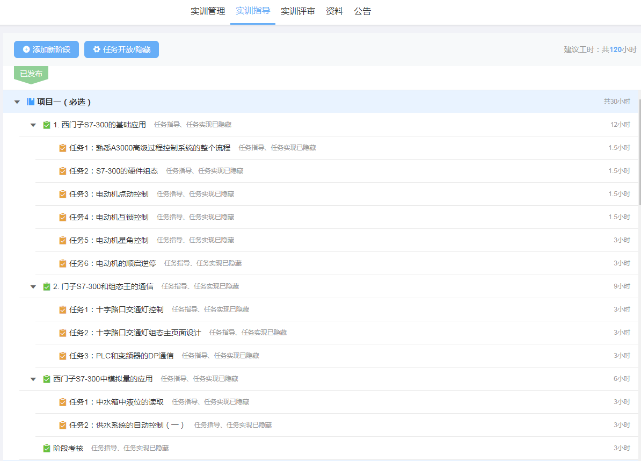Open 任务3:电动机点动控制
This screenshot has height=461, width=641.
click(109, 194)
